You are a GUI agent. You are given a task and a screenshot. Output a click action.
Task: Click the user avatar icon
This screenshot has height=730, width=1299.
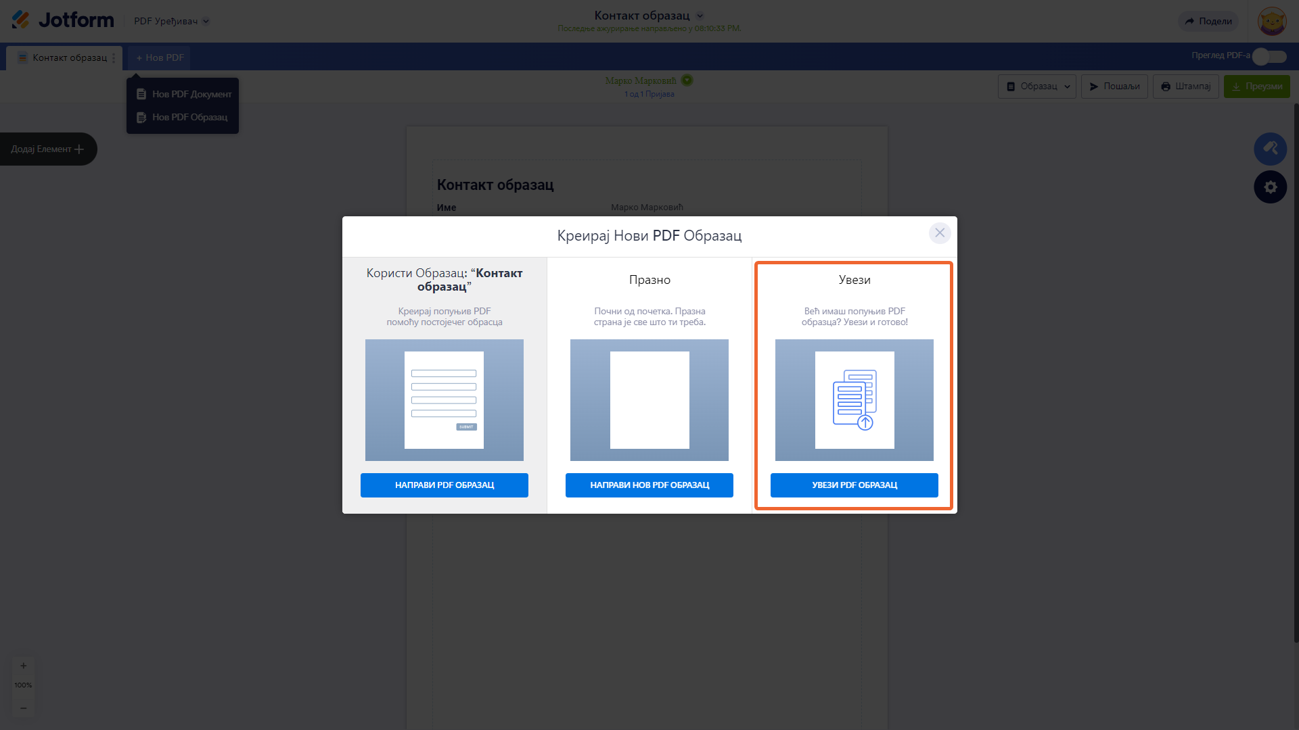tap(1271, 21)
